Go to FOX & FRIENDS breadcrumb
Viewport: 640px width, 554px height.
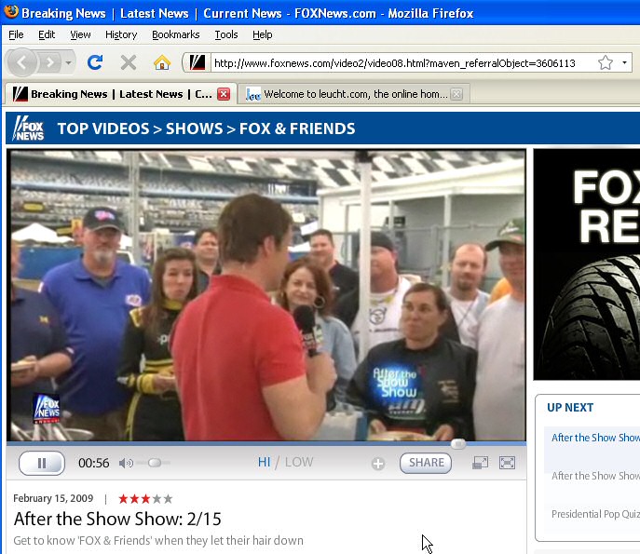click(x=297, y=128)
